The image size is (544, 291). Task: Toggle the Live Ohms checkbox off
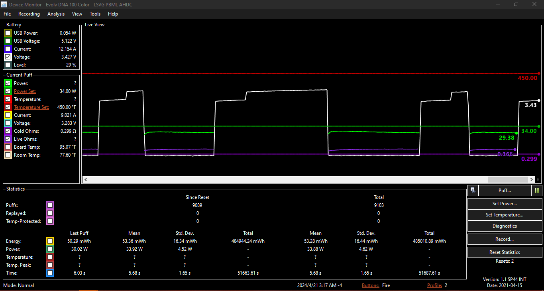pos(8,139)
